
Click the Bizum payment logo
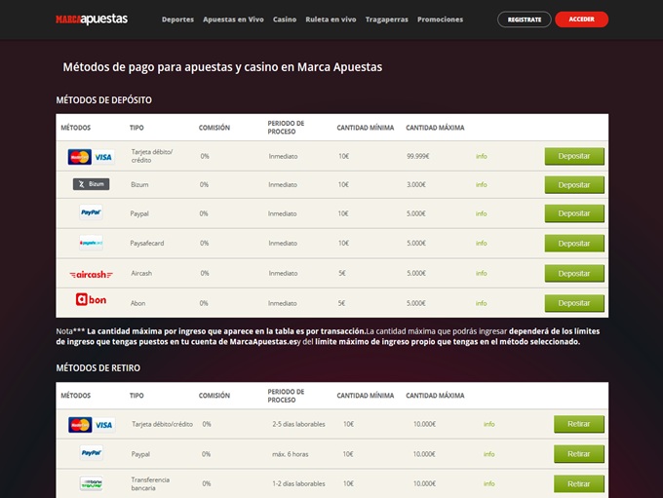(91, 184)
